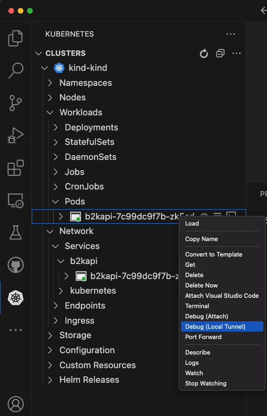Expand DaemonSets under Workloads
This screenshot has height=416, width=267.
[55, 157]
